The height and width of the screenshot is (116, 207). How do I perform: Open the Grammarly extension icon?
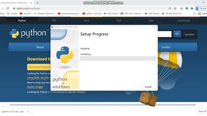tap(187, 8)
